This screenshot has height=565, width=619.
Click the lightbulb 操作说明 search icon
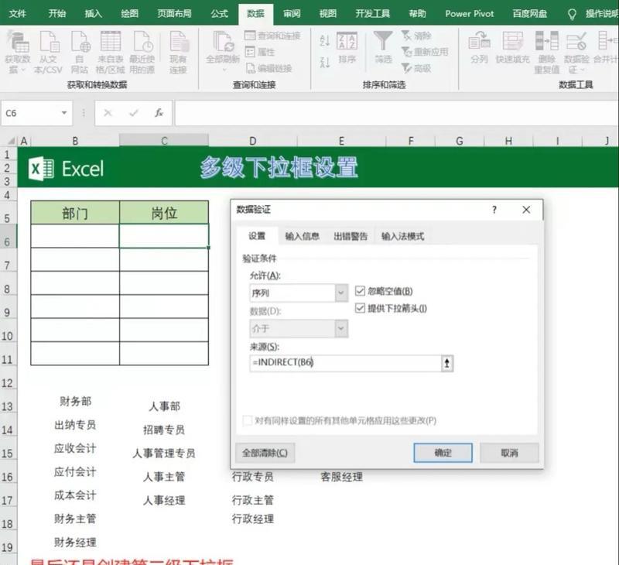[572, 14]
